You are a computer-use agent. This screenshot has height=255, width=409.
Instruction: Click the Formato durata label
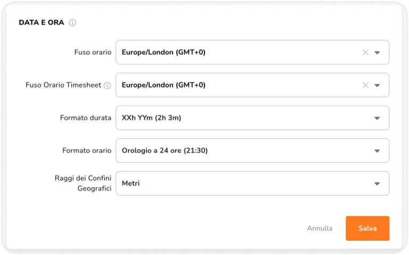coord(86,117)
